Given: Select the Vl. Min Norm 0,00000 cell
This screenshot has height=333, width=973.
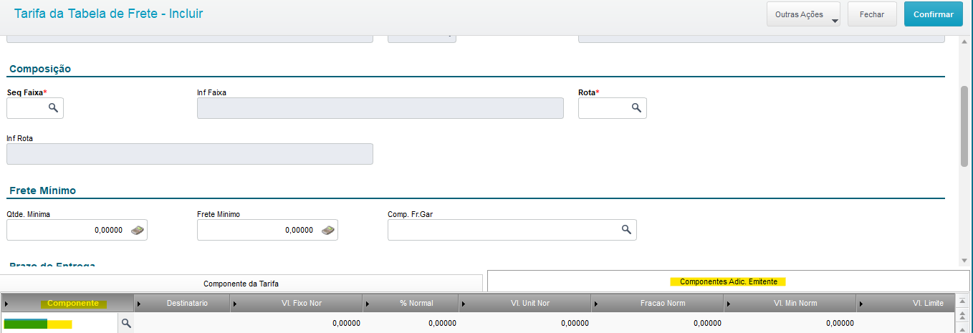Looking at the screenshot, I should (790, 324).
